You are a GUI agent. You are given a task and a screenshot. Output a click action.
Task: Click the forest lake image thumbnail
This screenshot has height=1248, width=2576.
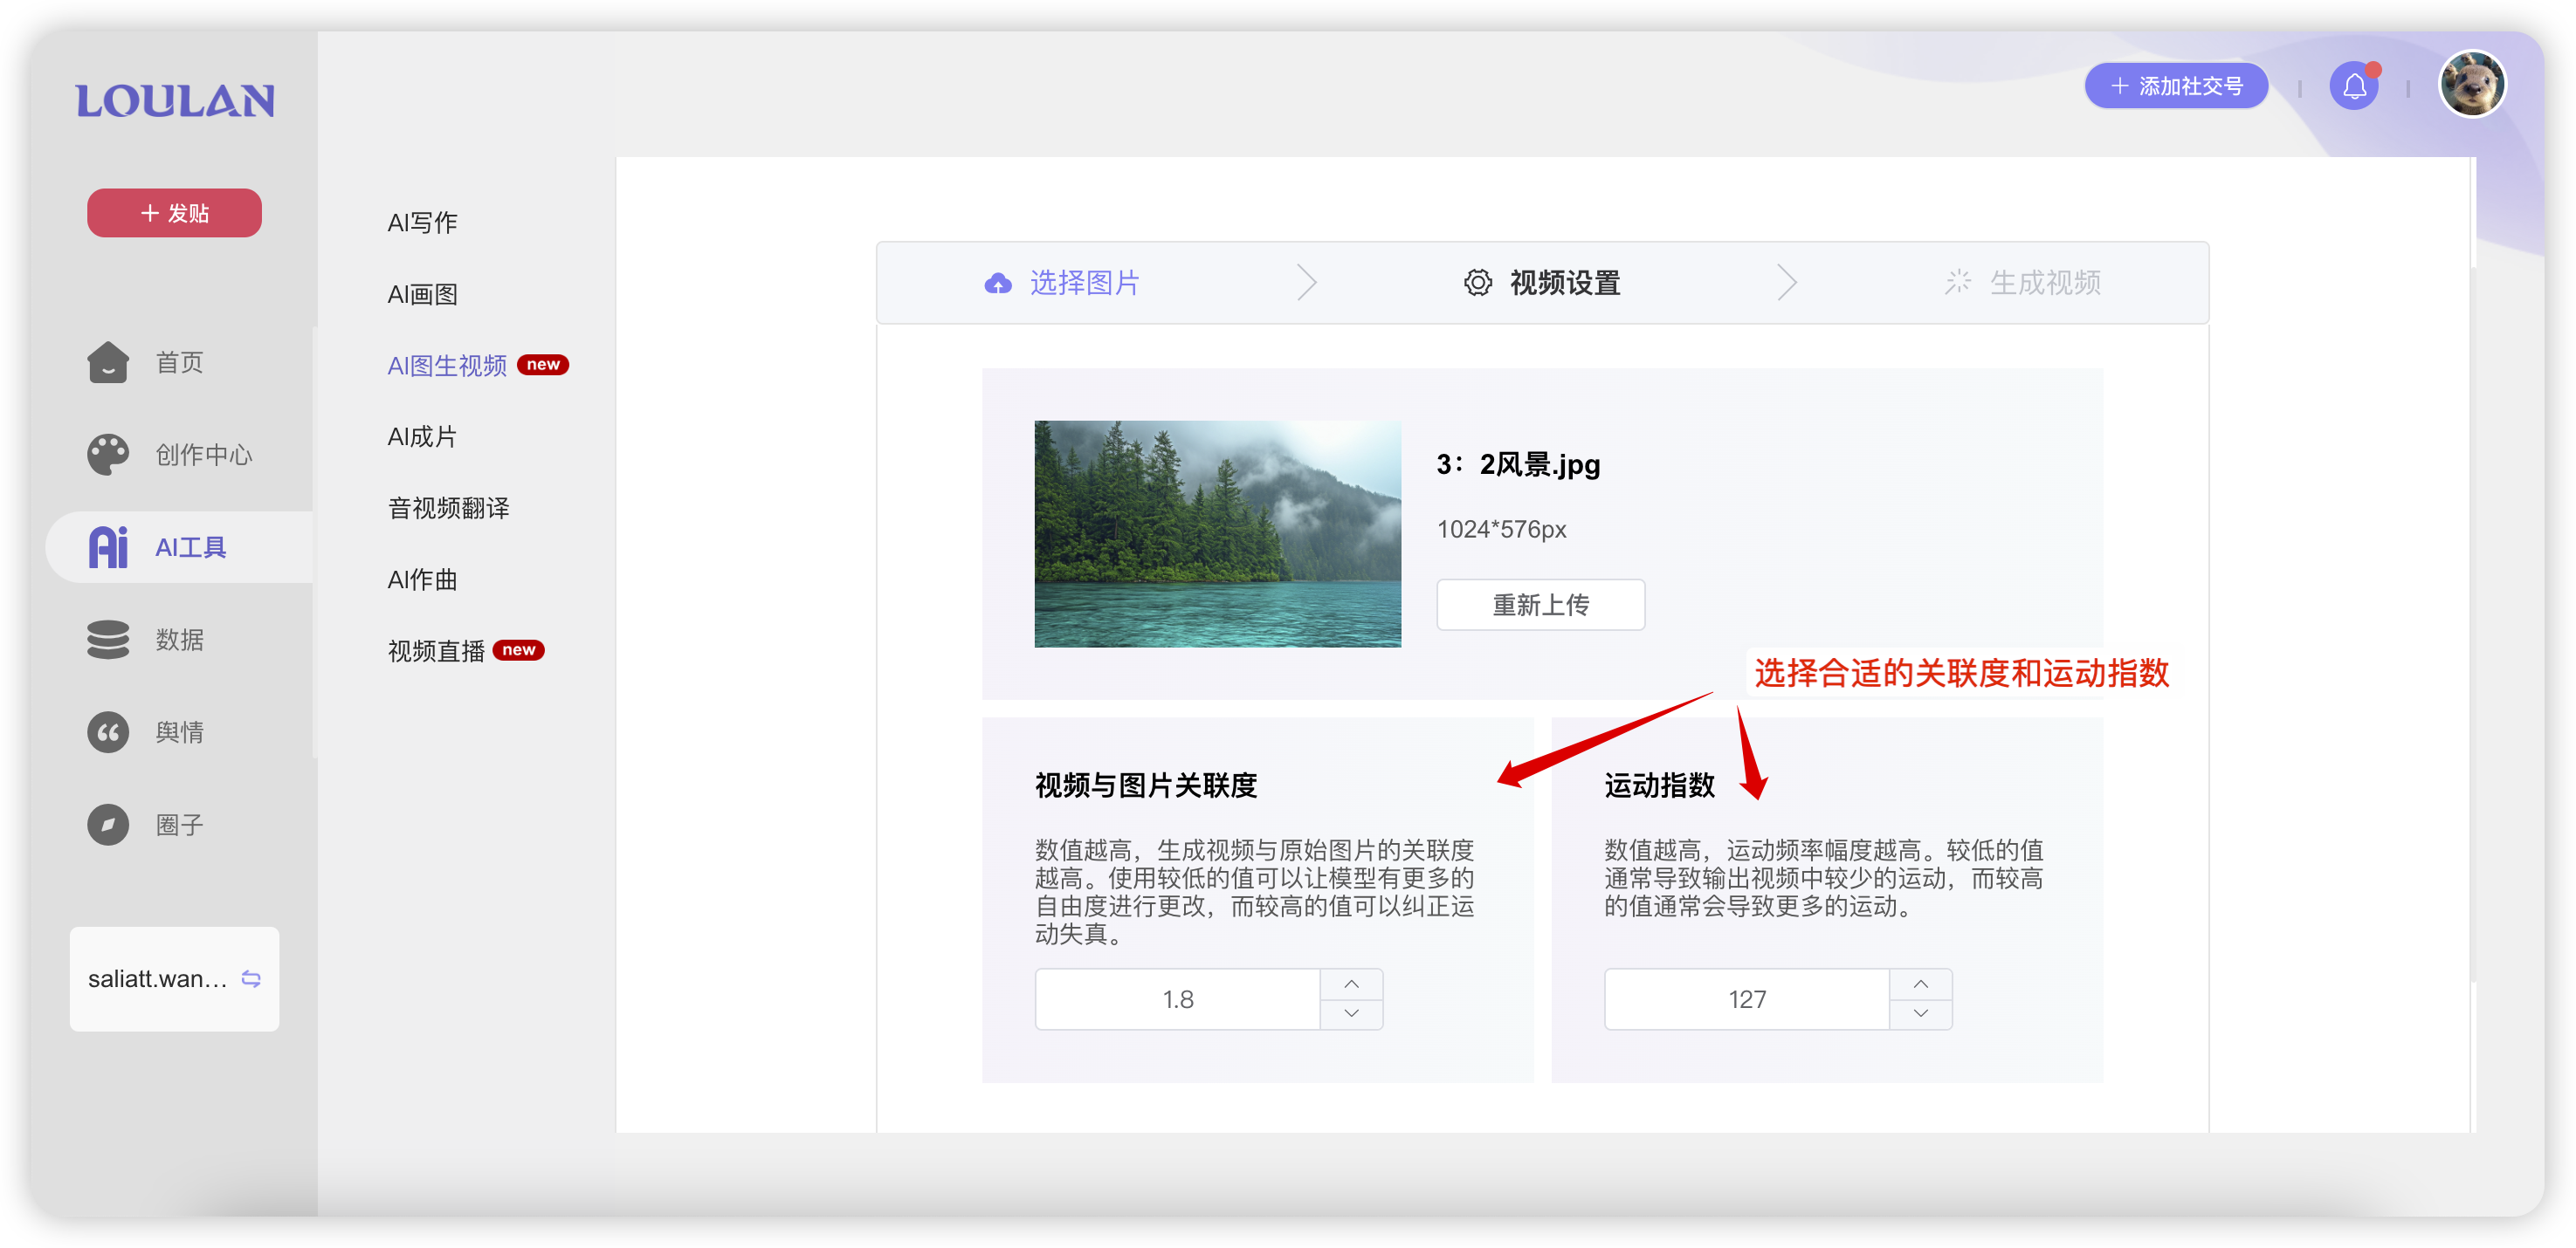(1217, 533)
